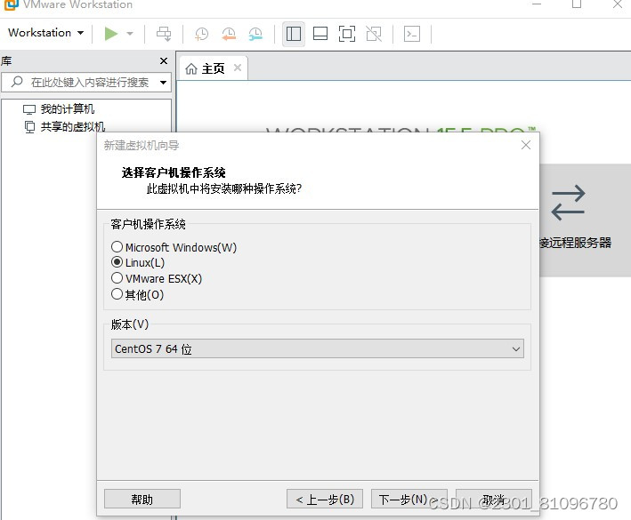Close the 新建虚拟机向导 dialog
Viewport: 631px width, 520px height.
[526, 145]
